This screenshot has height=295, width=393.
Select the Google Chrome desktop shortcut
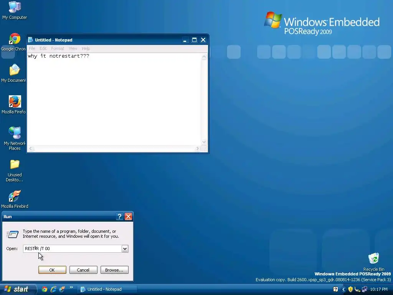pos(13,42)
